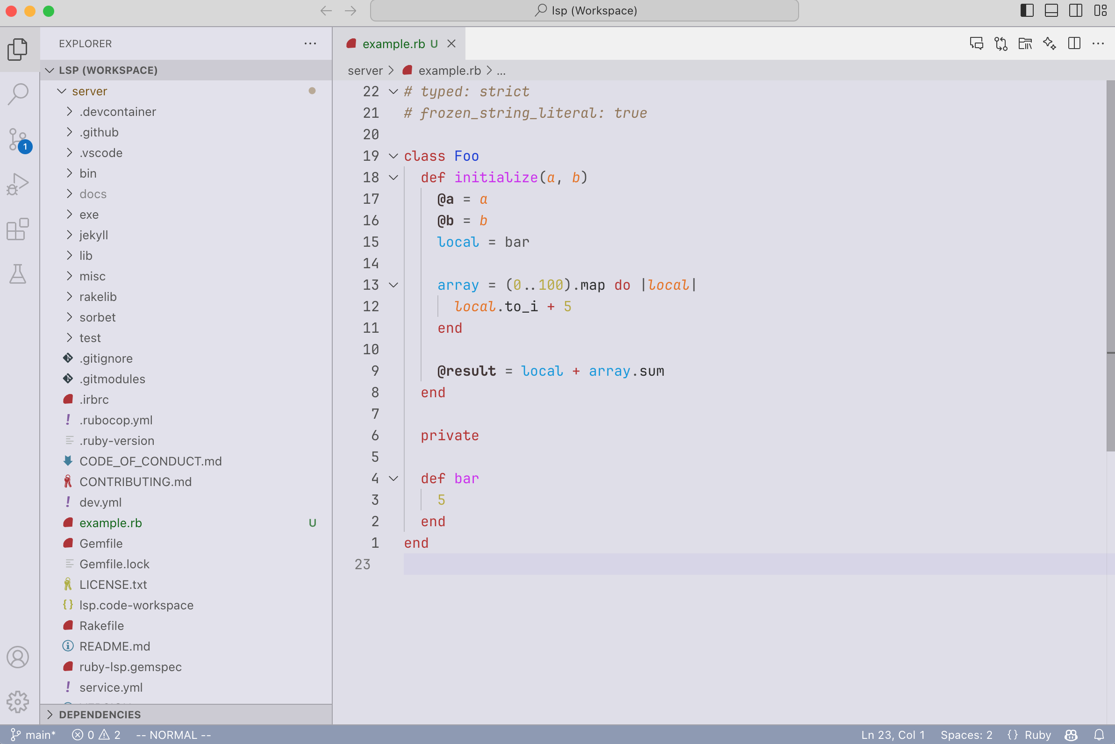1115x744 pixels.
Task: Click the breadcrumb ellipsis symbol item
Action: 501,71
